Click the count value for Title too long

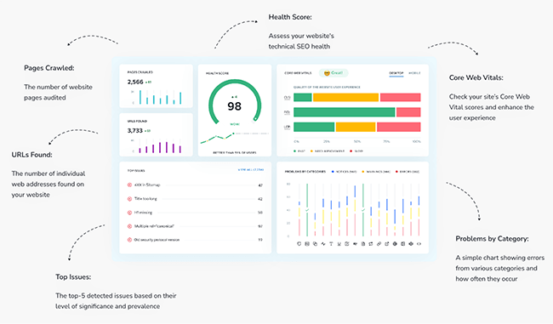point(260,199)
